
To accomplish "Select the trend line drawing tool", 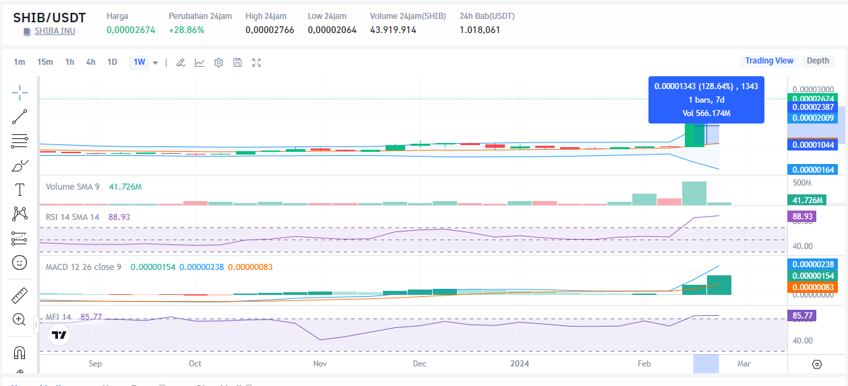I will pyautogui.click(x=20, y=117).
